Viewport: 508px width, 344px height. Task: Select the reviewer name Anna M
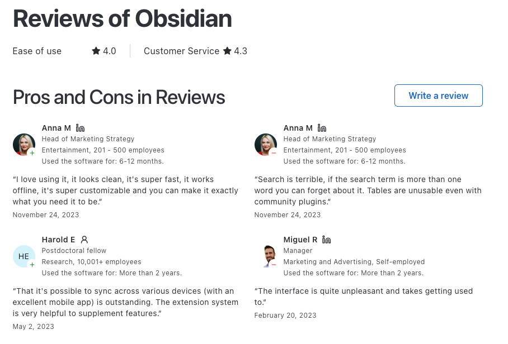pos(56,128)
